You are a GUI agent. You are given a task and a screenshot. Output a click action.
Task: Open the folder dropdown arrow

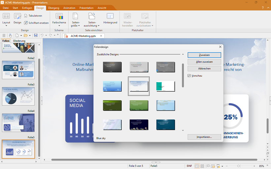(30, 36)
